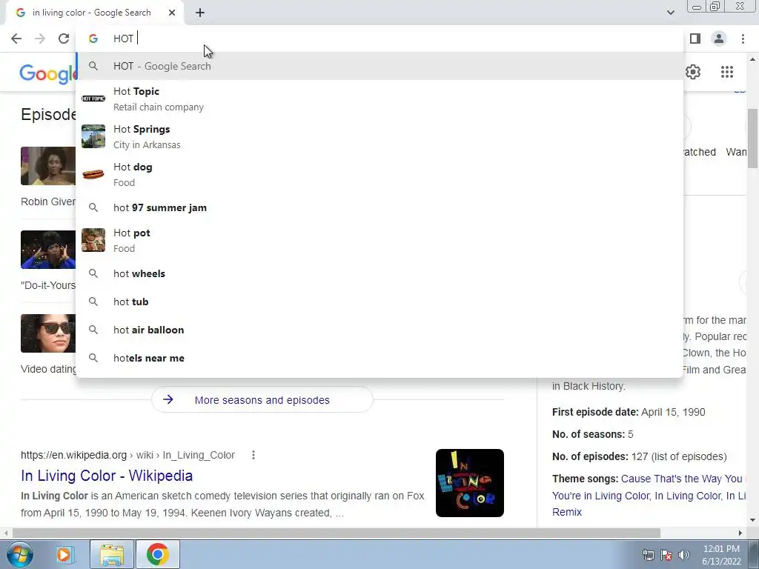Click the scrollbar down arrow

(x=752, y=521)
